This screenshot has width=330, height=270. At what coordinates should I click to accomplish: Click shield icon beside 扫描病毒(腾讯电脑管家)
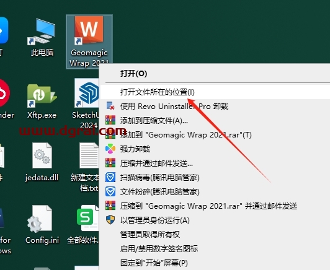click(110, 177)
